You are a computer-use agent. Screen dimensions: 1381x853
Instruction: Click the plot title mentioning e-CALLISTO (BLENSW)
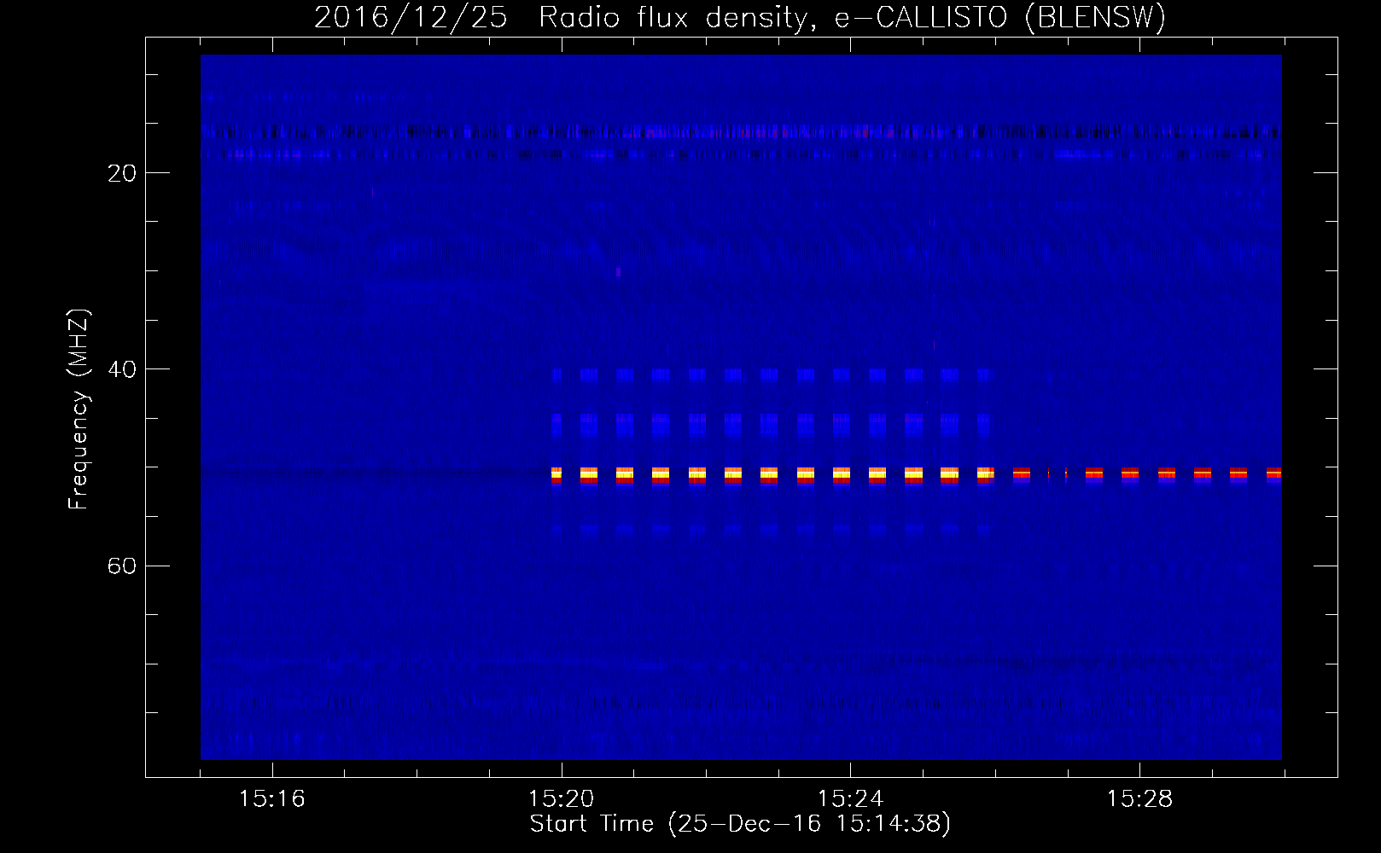click(740, 17)
